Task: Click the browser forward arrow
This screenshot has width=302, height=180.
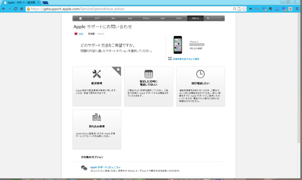Action: click(10, 9)
